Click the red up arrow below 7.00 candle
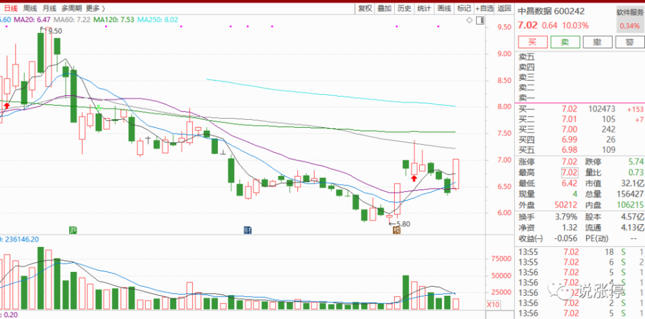Screen dimensions: 645x319 [413, 178]
